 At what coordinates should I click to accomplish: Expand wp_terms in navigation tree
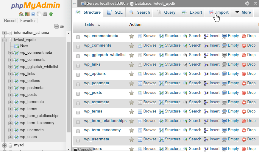pyautogui.click(x=10, y=109)
